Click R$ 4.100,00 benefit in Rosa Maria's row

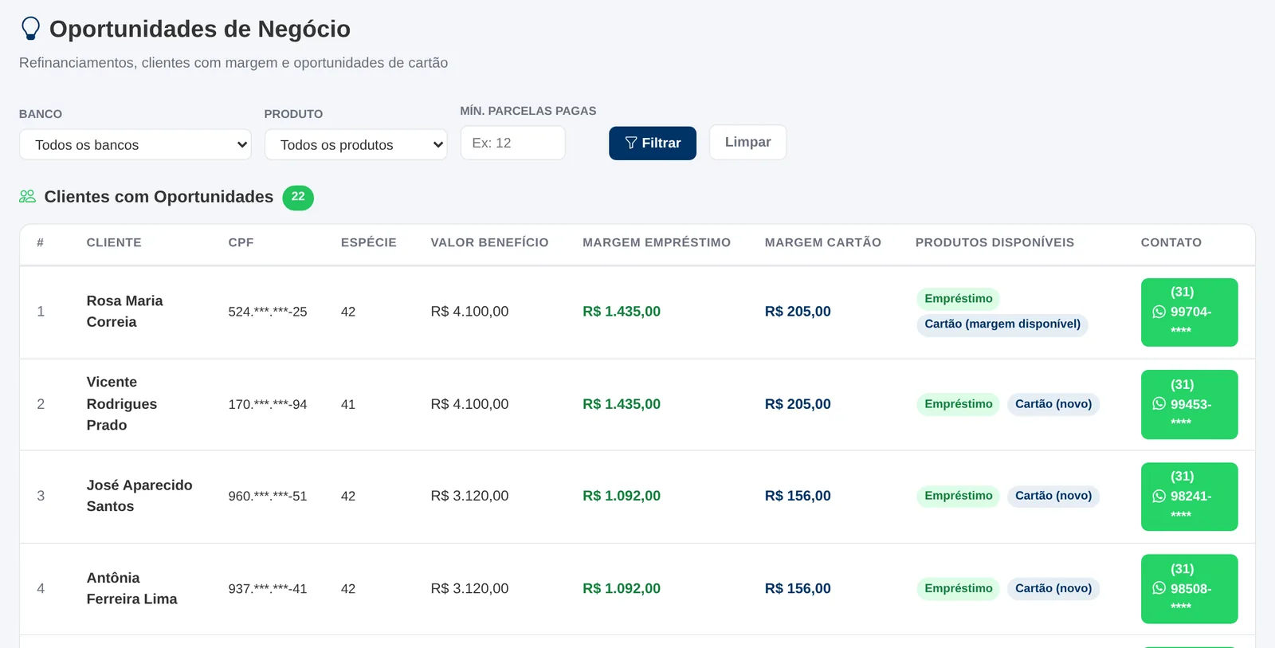[469, 312]
